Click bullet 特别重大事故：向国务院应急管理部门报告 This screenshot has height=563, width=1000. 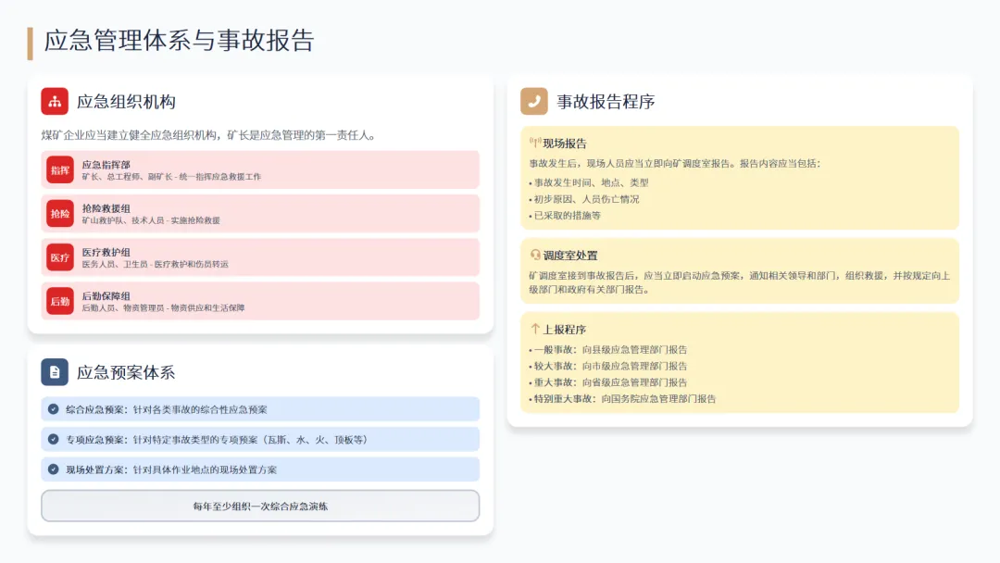click(x=623, y=399)
